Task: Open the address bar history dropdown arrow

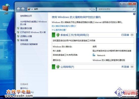Action: pyautogui.click(x=90, y=9)
